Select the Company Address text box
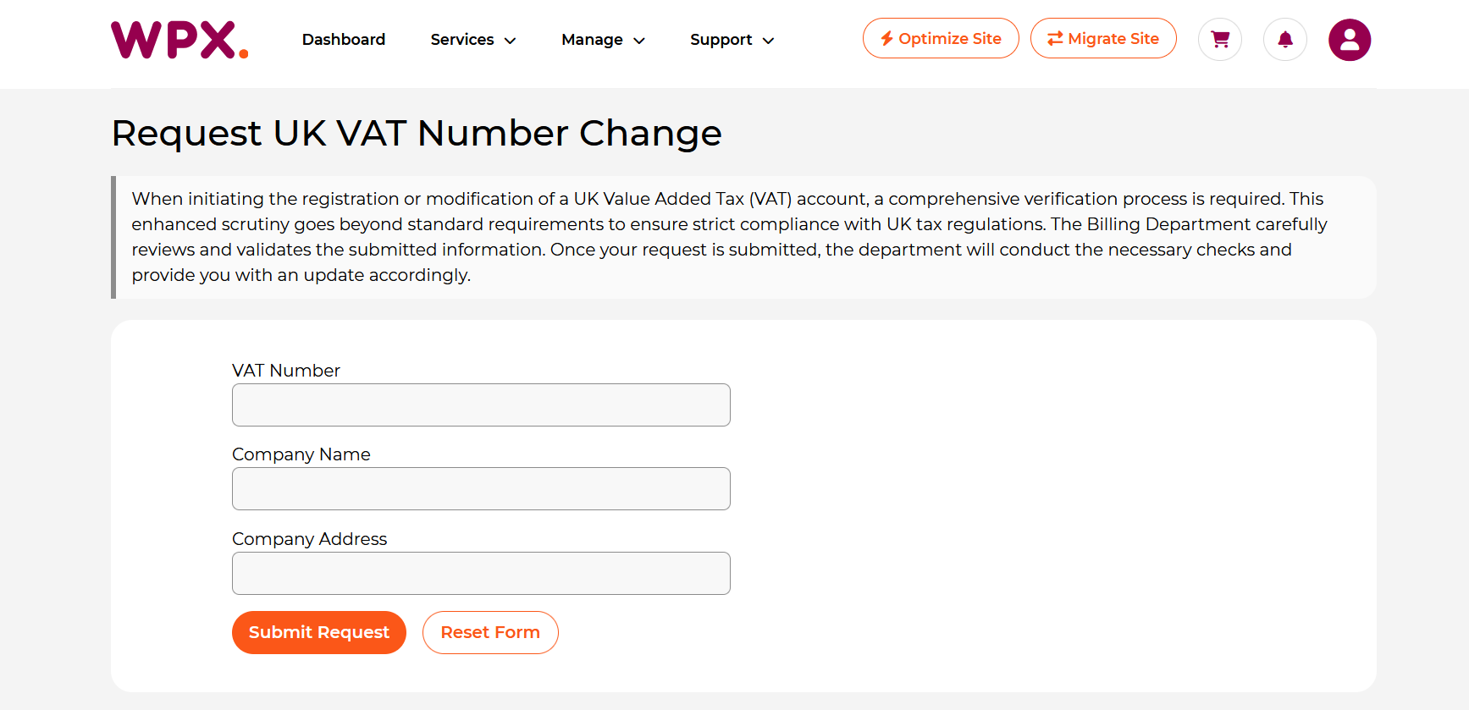The image size is (1469, 710). point(481,573)
